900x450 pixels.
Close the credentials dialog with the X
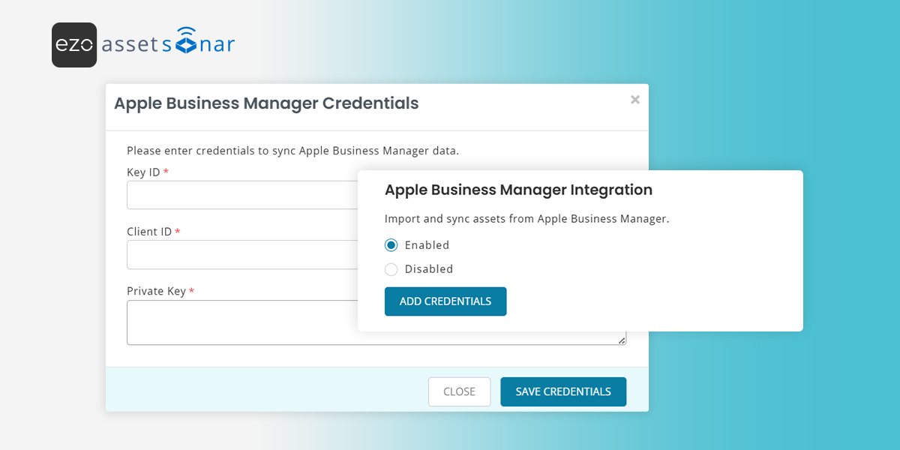[635, 100]
